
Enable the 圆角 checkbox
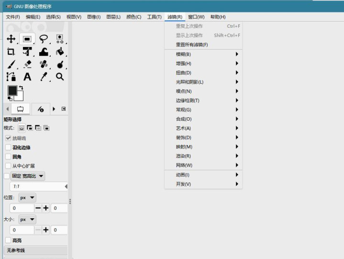[8, 157]
